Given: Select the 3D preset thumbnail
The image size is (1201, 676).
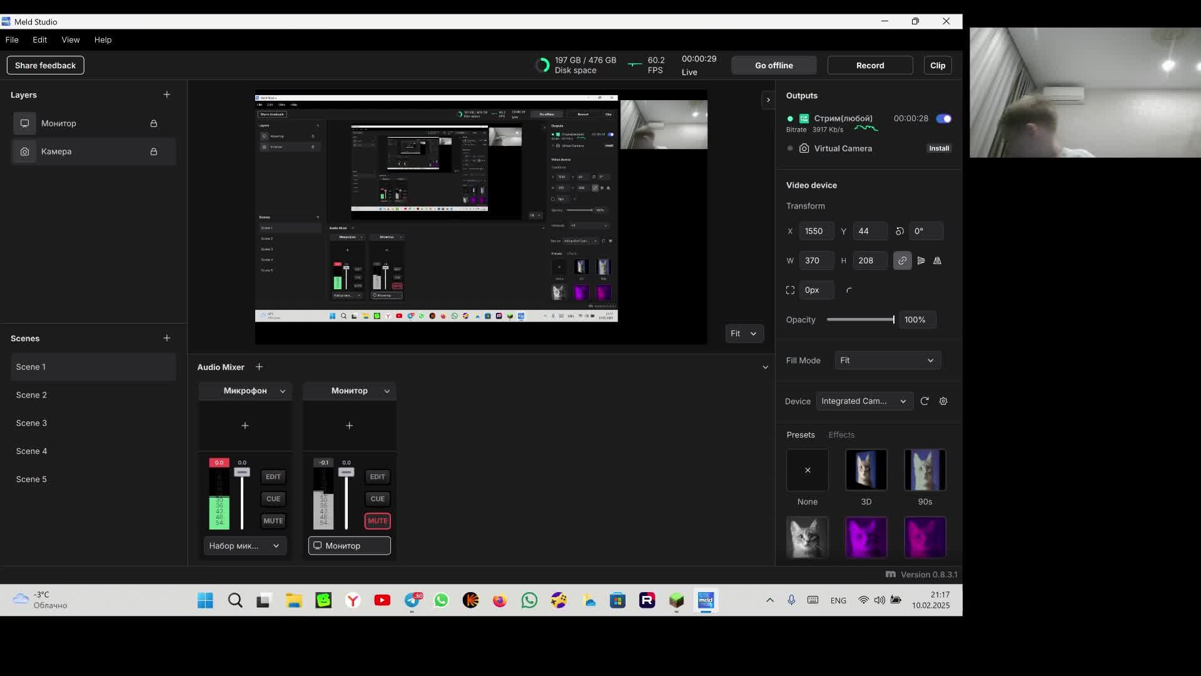Looking at the screenshot, I should [x=866, y=469].
